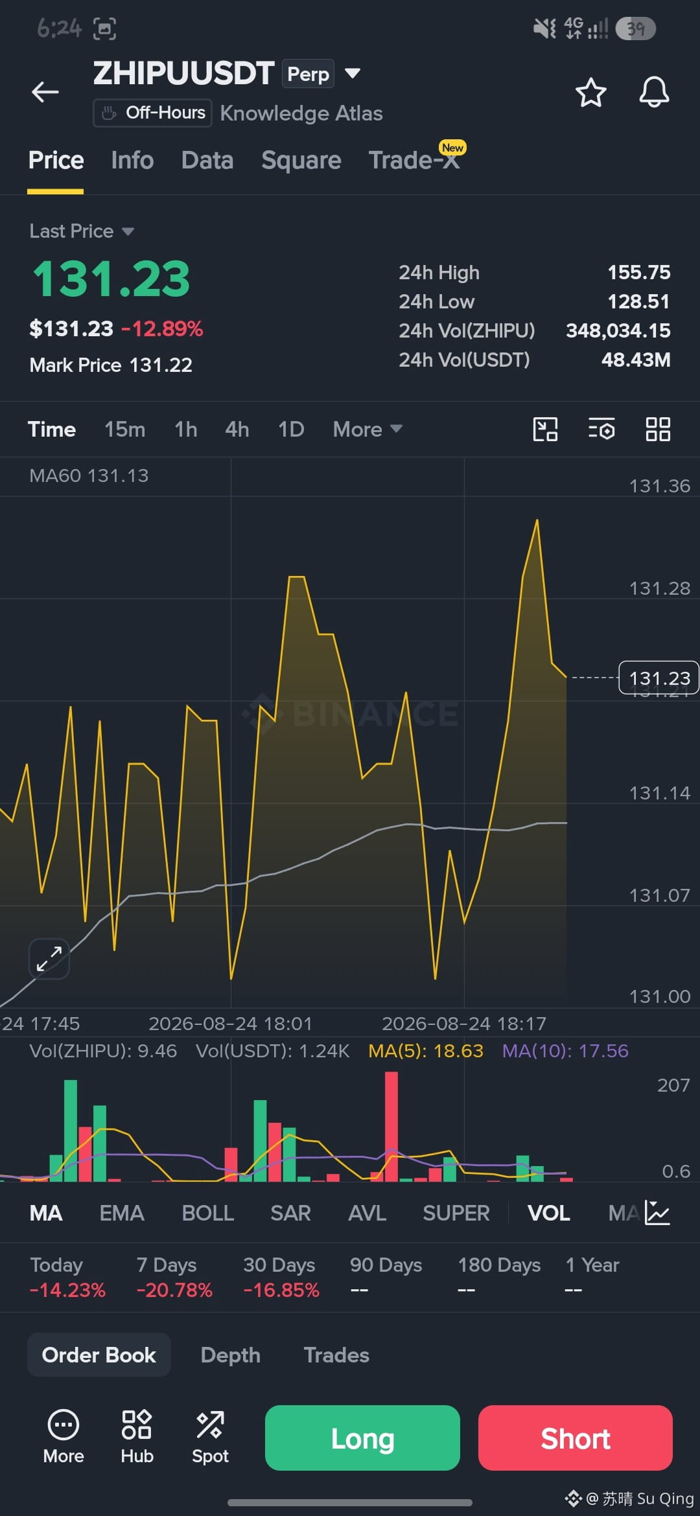Tap the red Short button
This screenshot has height=1516, width=700.
tap(576, 1438)
